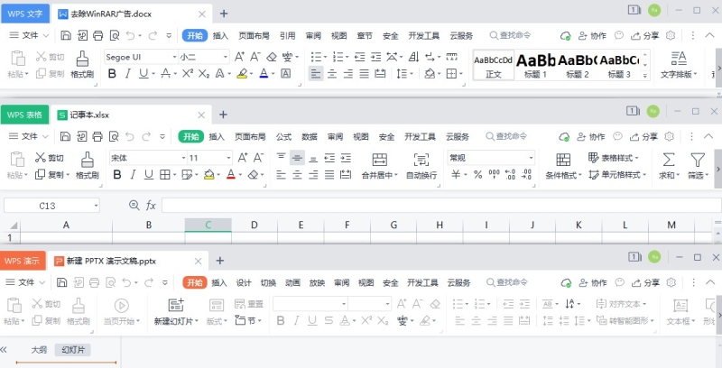Toggle Underline in WPS Spreadsheet ribbon
Viewport: 722px width, 368px height.
click(149, 174)
